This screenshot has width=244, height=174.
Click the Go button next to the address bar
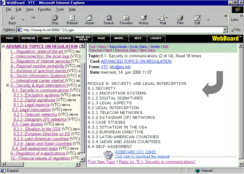point(236,30)
